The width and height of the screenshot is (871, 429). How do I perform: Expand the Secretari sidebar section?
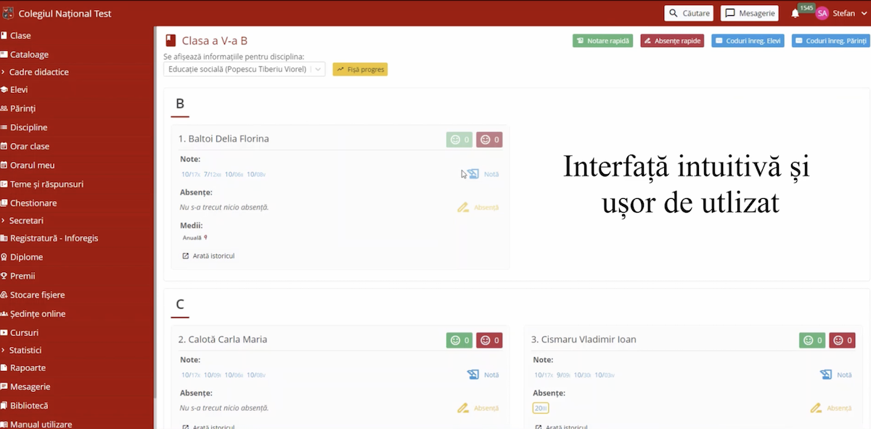pos(26,221)
